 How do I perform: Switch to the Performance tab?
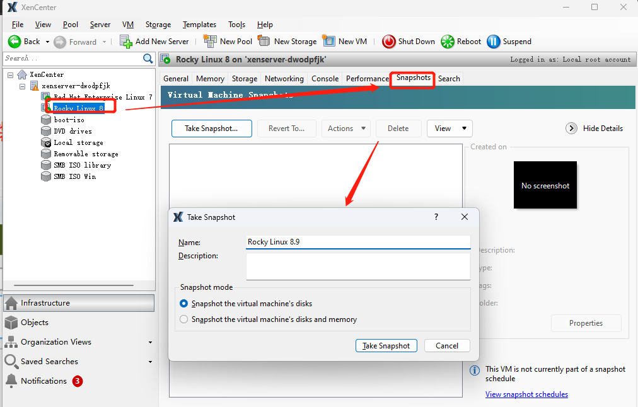(x=367, y=78)
